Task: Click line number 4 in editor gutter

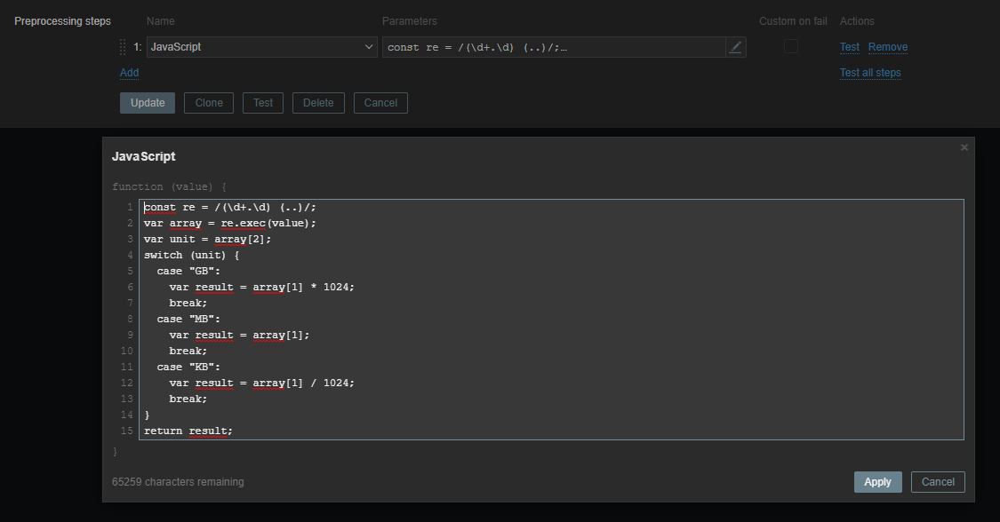Action: (x=130, y=255)
